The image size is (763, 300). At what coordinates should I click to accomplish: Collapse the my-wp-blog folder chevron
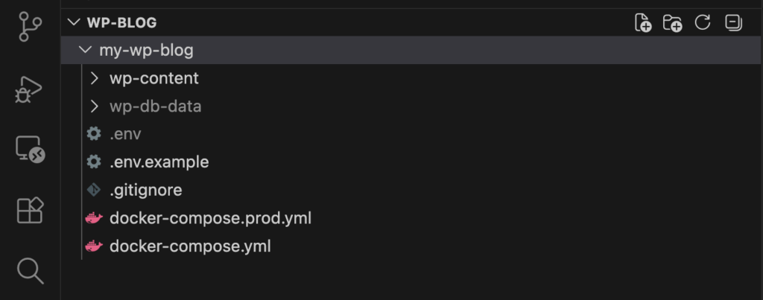[84, 51]
